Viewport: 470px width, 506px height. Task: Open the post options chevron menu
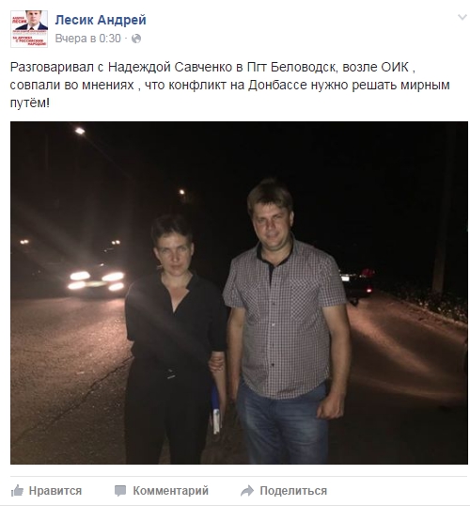point(462,17)
